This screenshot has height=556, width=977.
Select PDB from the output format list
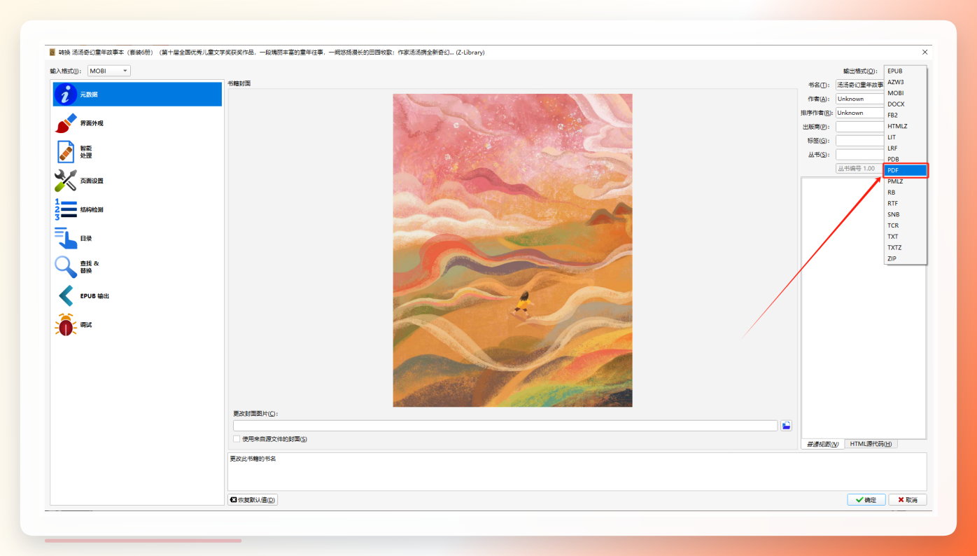coord(906,159)
